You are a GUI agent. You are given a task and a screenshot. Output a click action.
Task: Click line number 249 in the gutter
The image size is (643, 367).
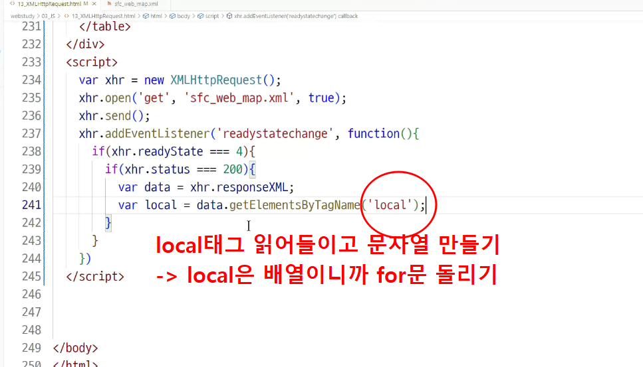[x=31, y=348]
